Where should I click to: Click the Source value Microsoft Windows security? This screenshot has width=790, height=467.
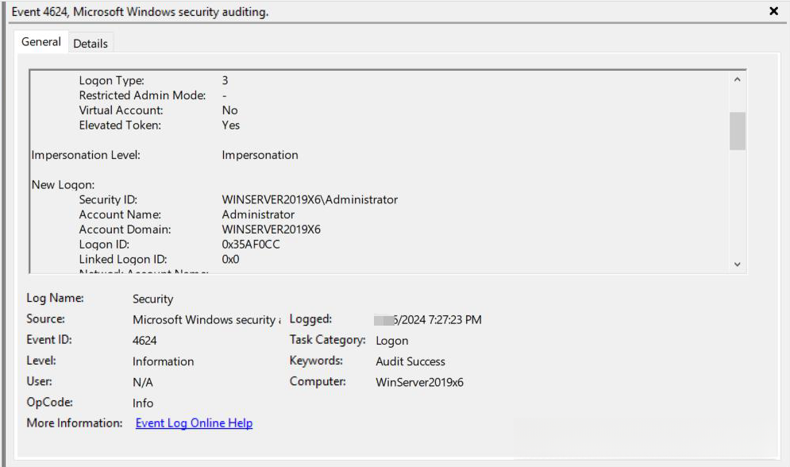pos(206,320)
